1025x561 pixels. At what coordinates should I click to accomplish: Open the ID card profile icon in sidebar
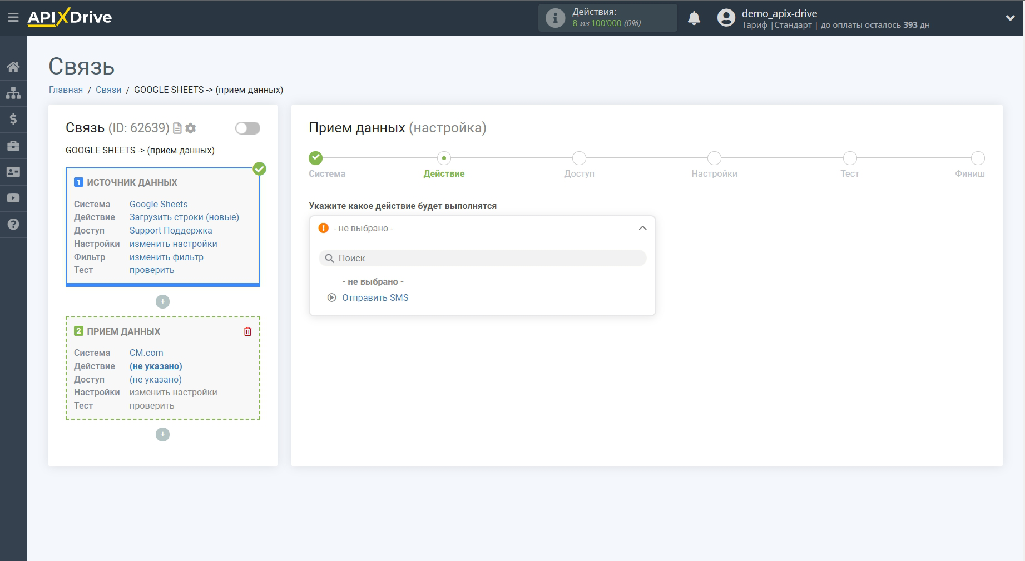(13, 172)
